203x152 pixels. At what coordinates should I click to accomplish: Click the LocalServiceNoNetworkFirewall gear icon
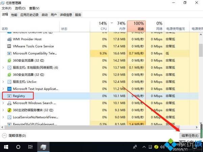9,117
